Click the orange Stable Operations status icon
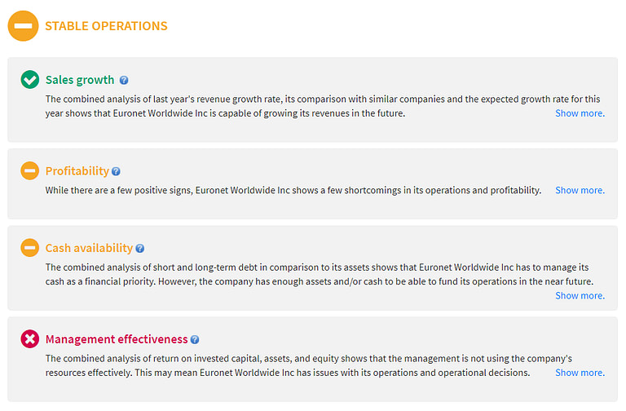This screenshot has width=626, height=411. click(23, 25)
